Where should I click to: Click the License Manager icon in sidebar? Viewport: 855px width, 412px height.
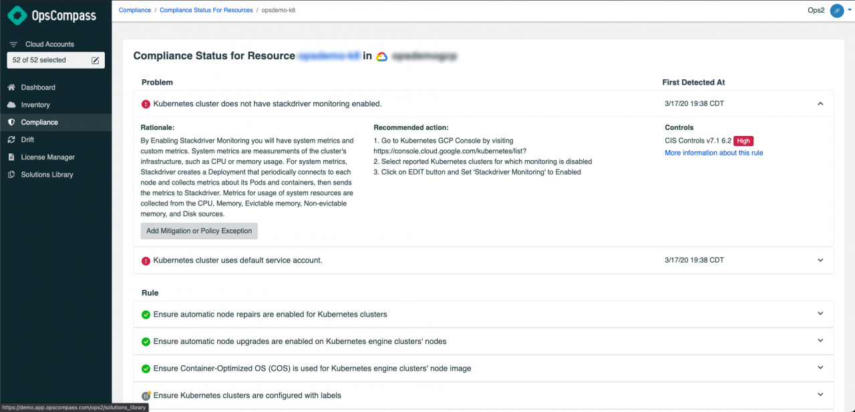point(12,157)
